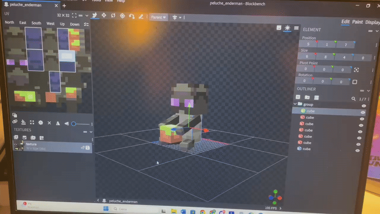Collapse the OUTLINER panel chevron
The height and width of the screenshot is (214, 380).
pos(369,91)
